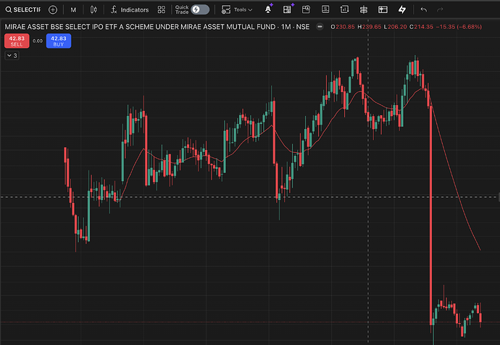500x345 pixels.
Task: Open the candlestick chart type icon
Action: [93, 10]
